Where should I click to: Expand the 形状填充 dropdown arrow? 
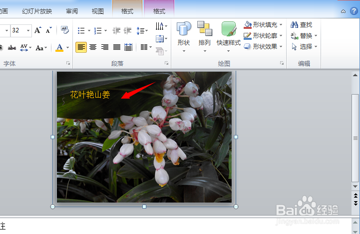pos(281,25)
